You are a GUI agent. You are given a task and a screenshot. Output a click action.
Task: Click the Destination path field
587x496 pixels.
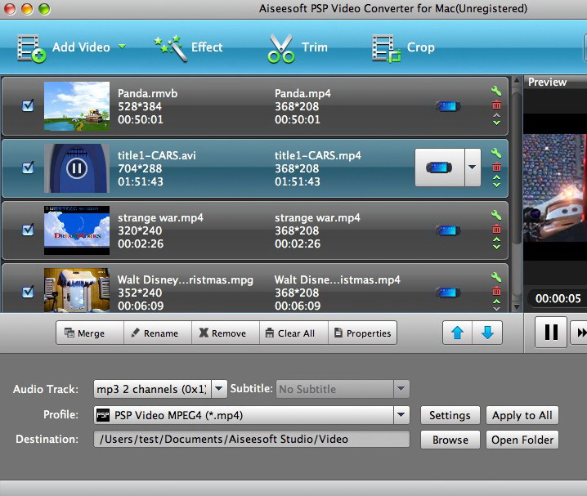(252, 439)
